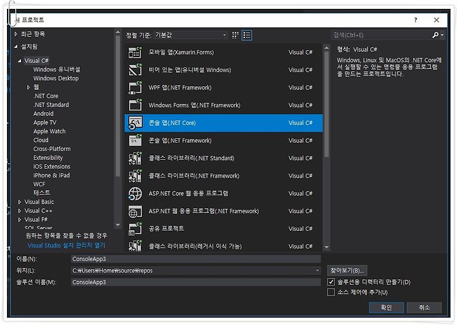Viewport: 457px width, 326px height.
Task: Click the 취소 (Cancel) button
Action: [425, 308]
